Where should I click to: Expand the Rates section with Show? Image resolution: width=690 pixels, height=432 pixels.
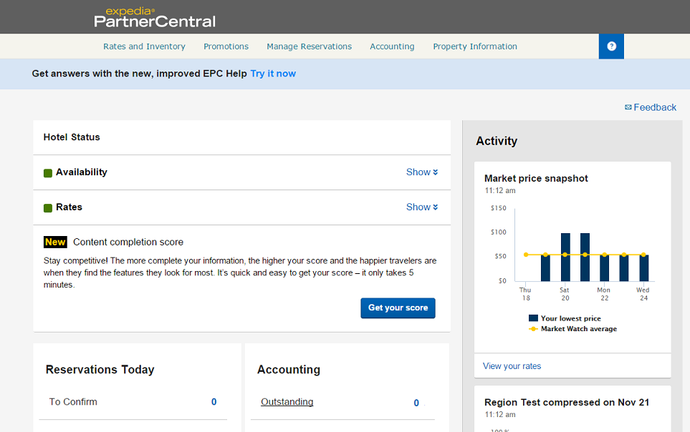click(x=421, y=207)
